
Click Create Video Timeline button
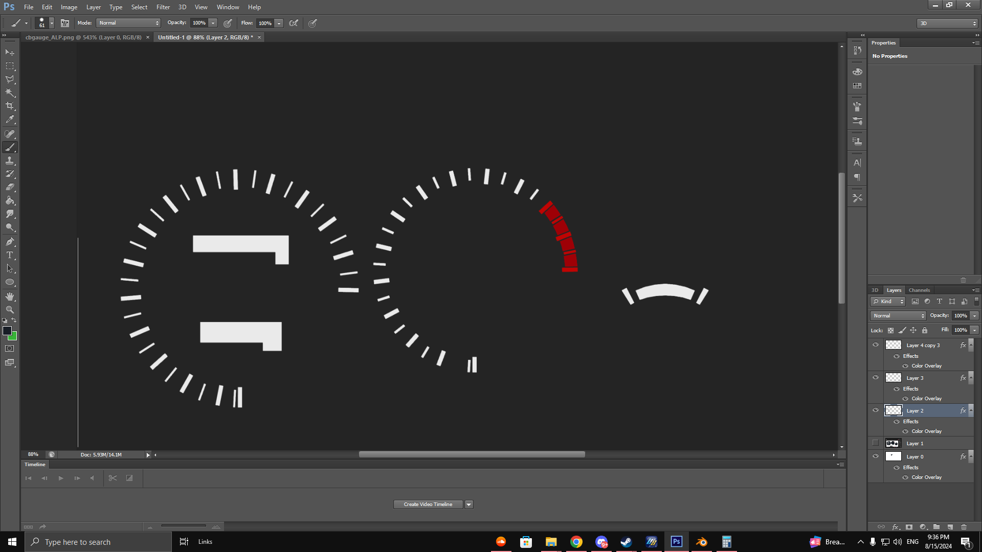click(428, 504)
